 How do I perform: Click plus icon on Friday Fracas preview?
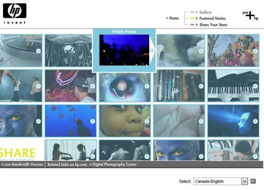click(152, 50)
